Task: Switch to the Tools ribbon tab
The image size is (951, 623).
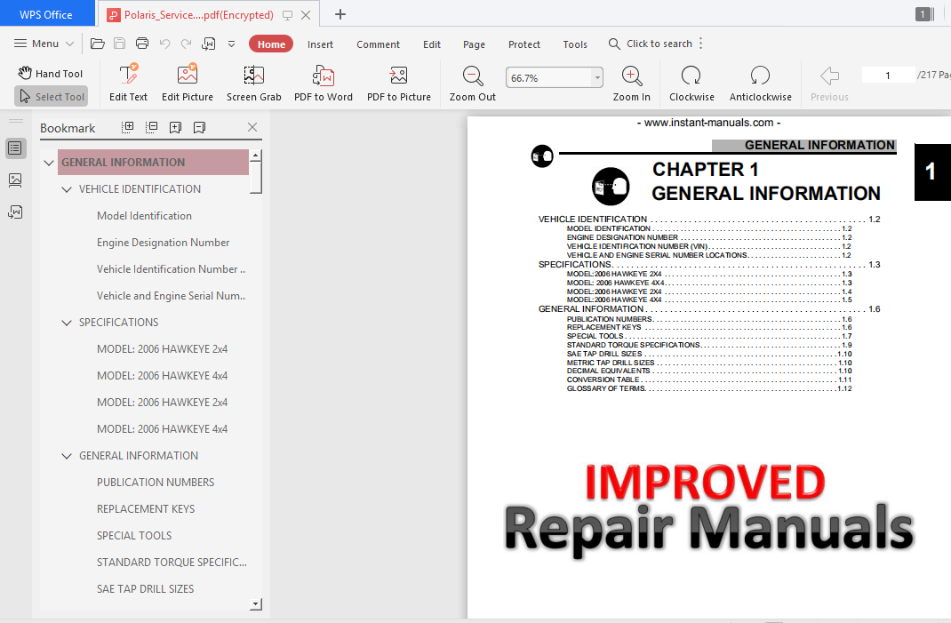Action: coord(575,44)
